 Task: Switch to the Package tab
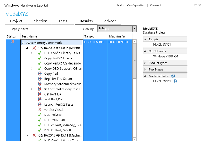(109, 21)
